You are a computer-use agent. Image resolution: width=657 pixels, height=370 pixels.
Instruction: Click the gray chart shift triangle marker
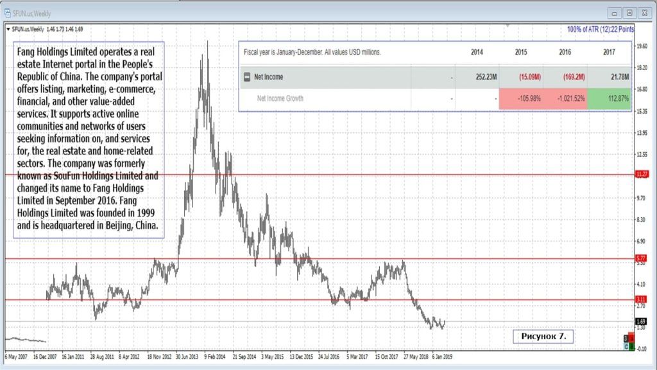pyautogui.click(x=508, y=26)
